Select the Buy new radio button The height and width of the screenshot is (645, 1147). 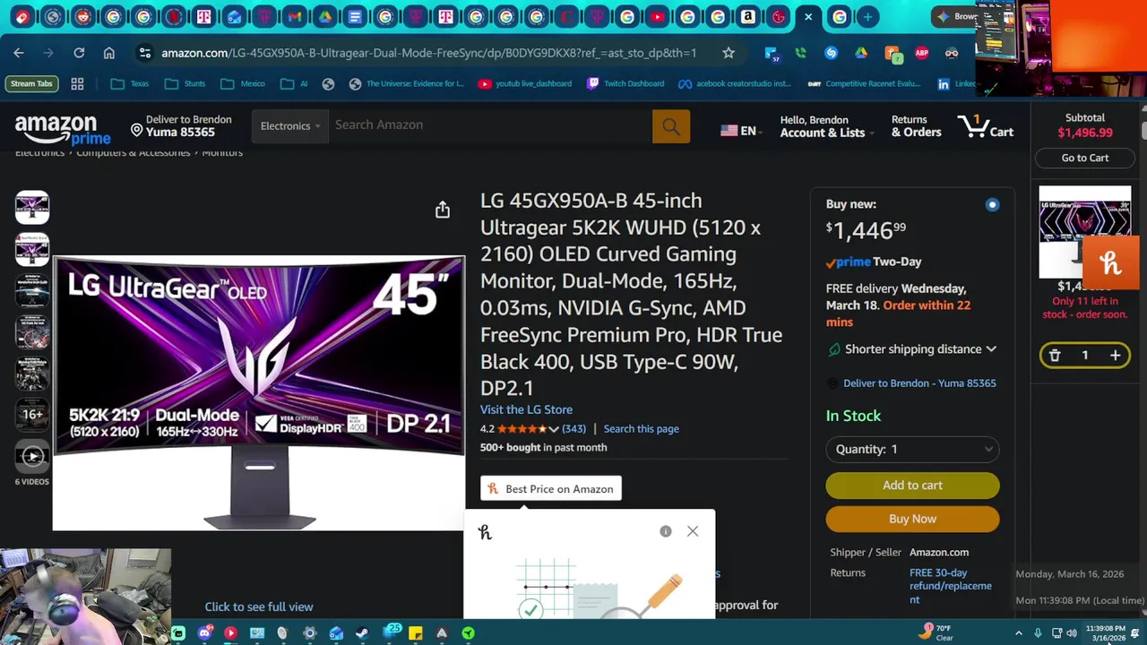pos(992,205)
